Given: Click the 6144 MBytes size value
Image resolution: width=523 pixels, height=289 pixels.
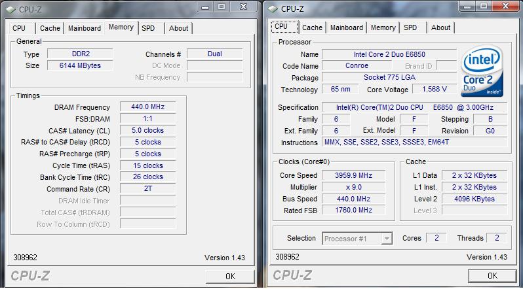Looking at the screenshot, I should pos(80,65).
